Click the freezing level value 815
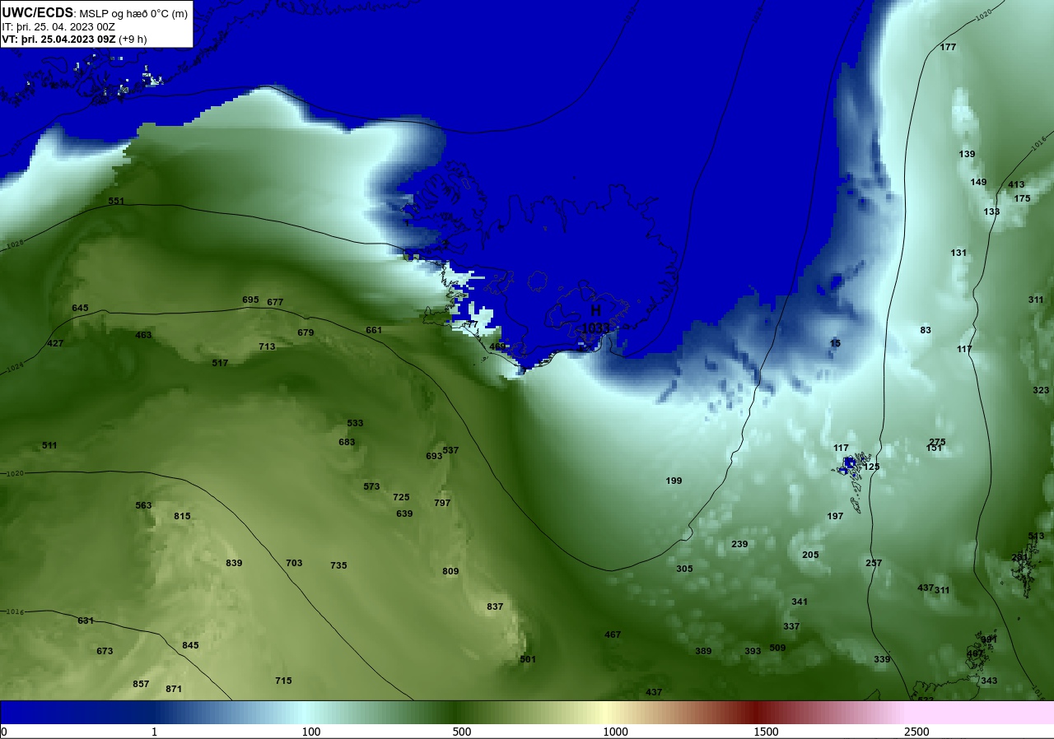 click(x=182, y=516)
